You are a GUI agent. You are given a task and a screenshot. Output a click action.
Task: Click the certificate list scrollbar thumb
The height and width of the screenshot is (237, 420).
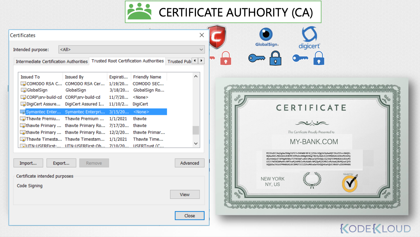tap(196, 130)
